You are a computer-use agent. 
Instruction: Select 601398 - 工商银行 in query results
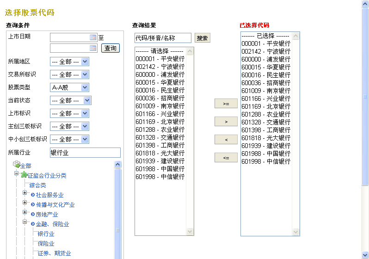pyautogui.click(x=160, y=145)
